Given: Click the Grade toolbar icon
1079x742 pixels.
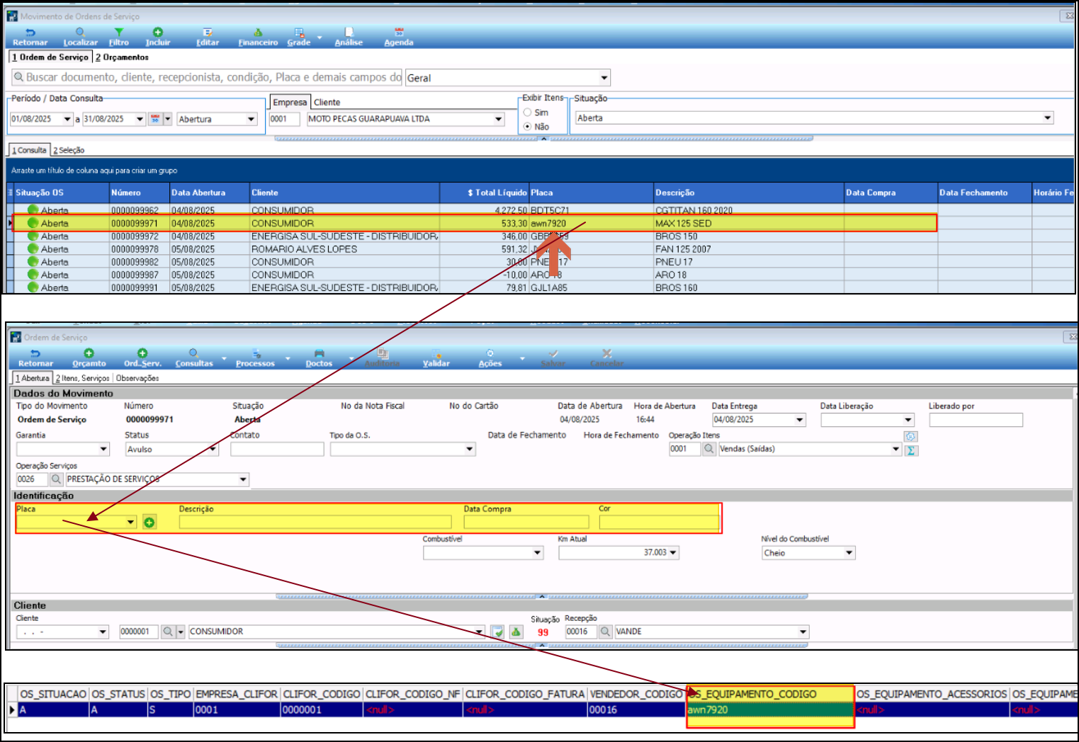Looking at the screenshot, I should click(x=299, y=33).
